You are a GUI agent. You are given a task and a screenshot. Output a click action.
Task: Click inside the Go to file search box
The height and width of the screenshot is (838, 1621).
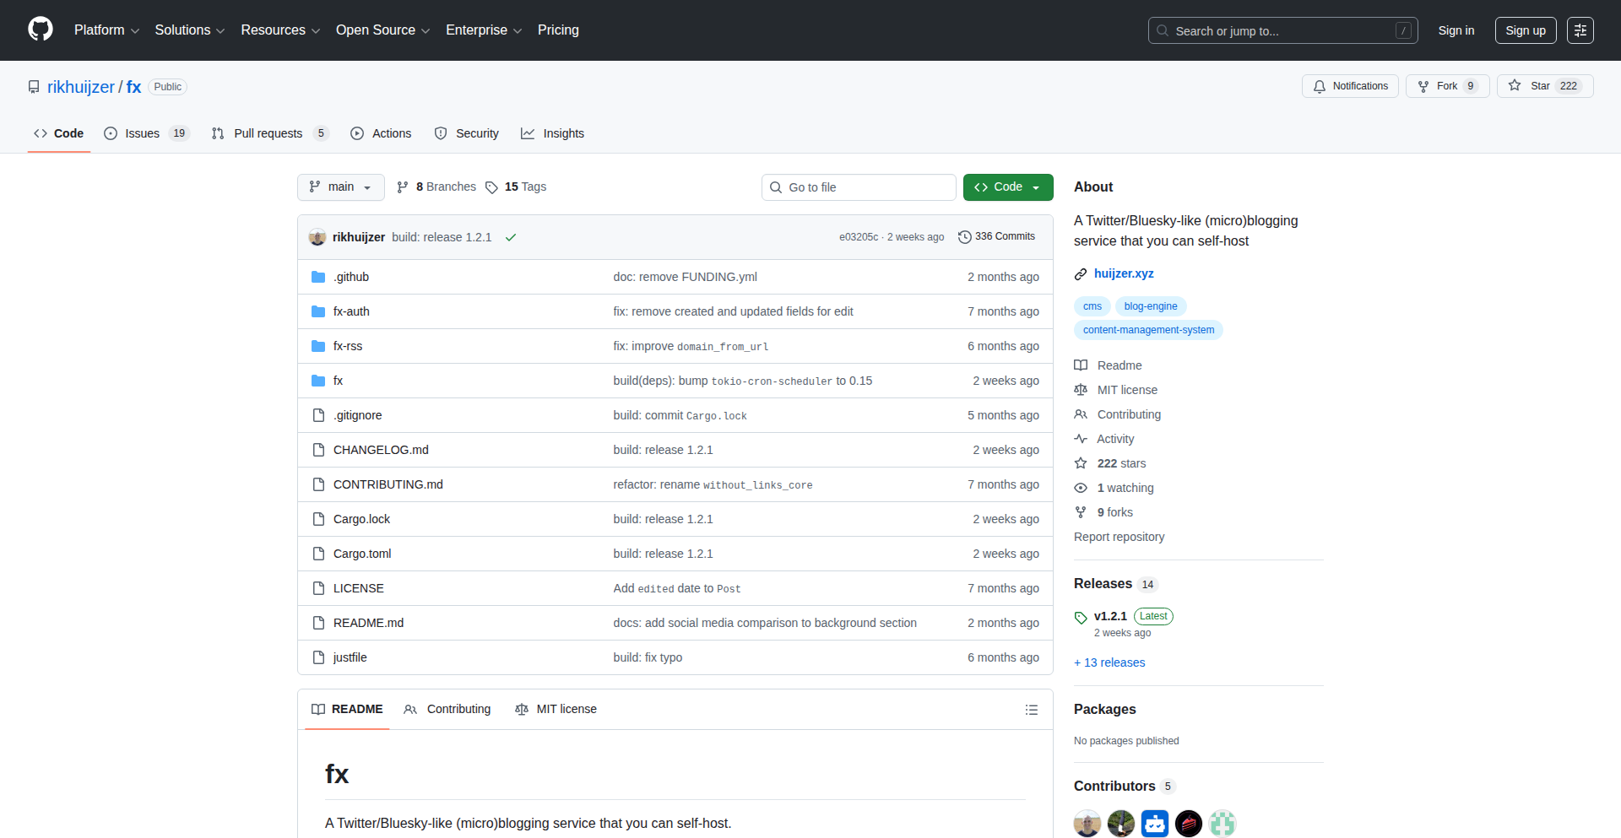[x=859, y=187]
